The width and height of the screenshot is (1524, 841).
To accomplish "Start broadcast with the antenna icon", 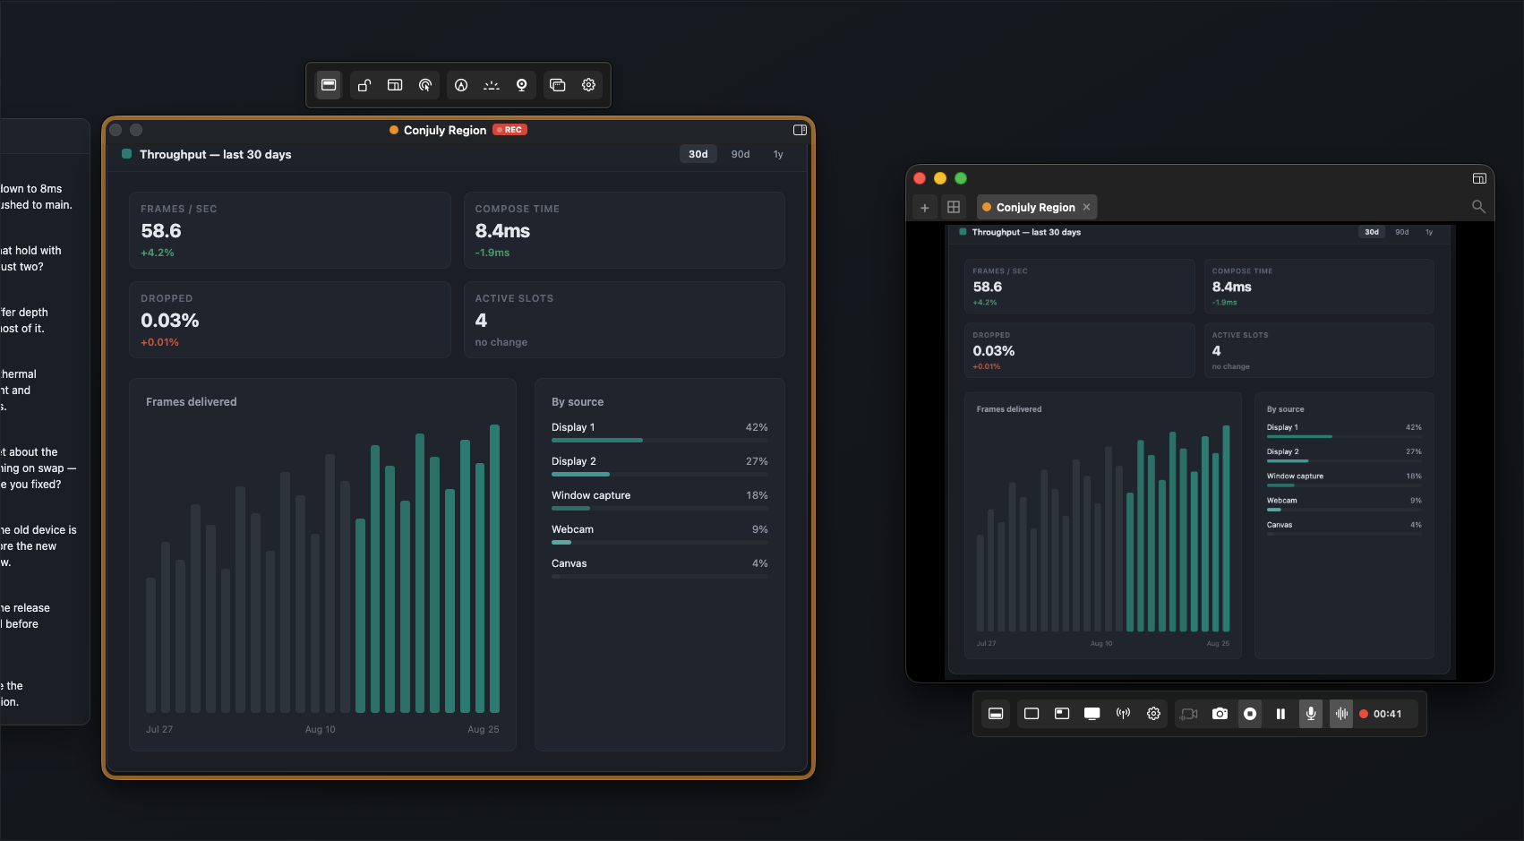I will click(1123, 714).
